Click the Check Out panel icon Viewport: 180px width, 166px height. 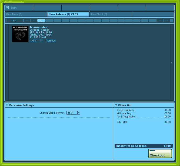pyautogui.click(x=116, y=105)
